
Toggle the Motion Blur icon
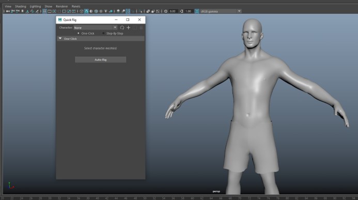click(x=123, y=11)
